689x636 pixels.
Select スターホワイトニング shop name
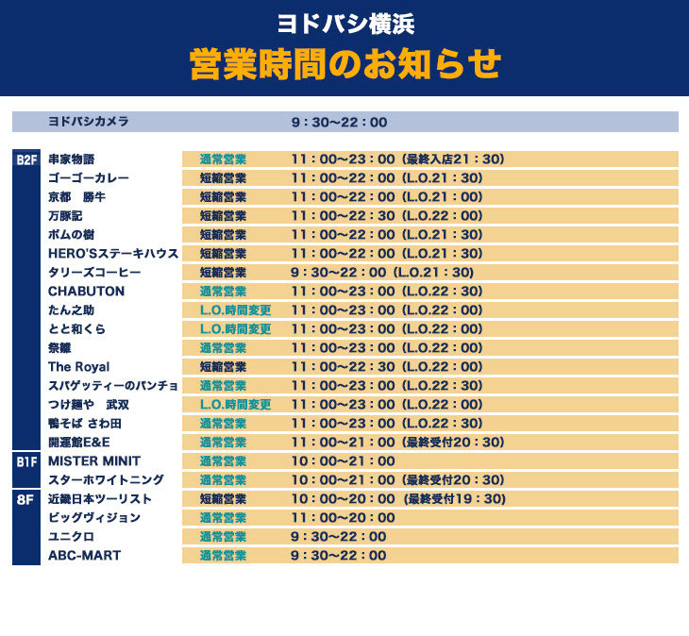[x=106, y=480]
